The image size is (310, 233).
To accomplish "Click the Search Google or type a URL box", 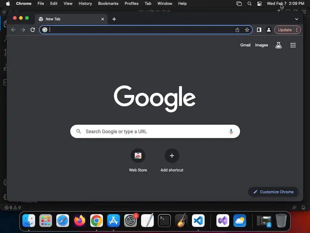I will tap(155, 131).
